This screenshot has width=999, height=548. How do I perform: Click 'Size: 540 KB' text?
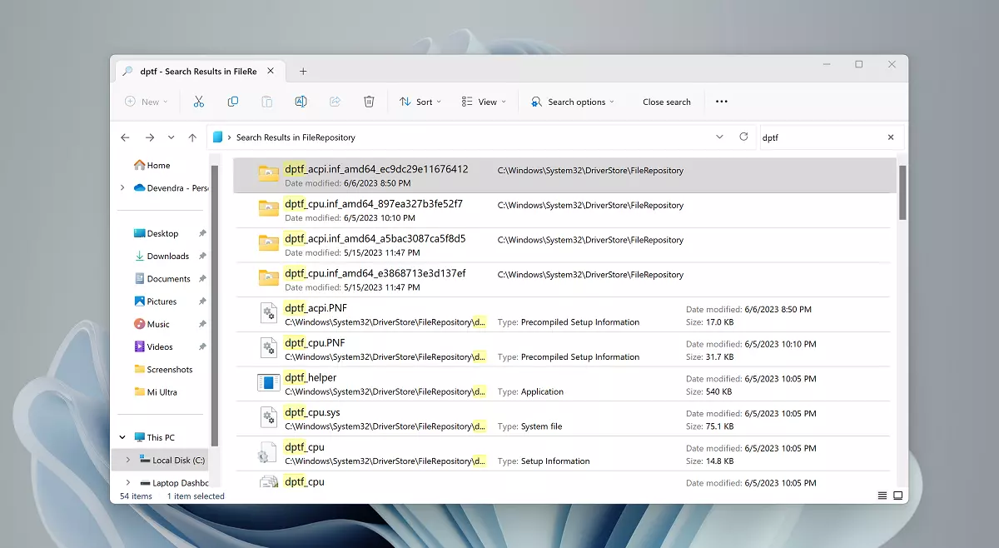tap(709, 391)
